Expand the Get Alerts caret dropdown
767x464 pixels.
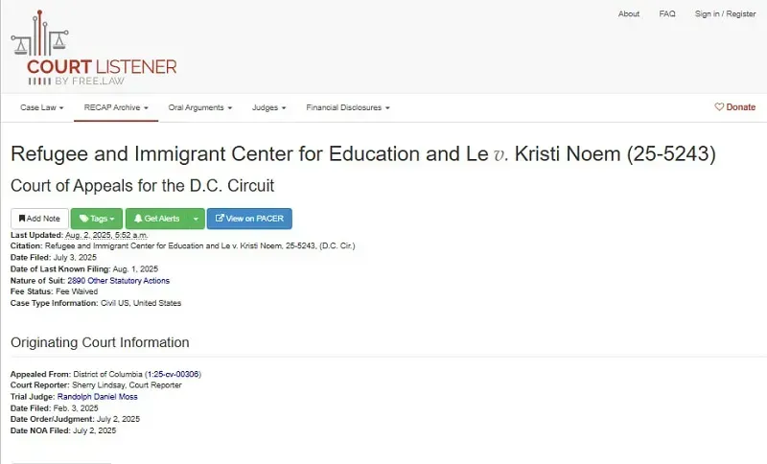point(197,219)
